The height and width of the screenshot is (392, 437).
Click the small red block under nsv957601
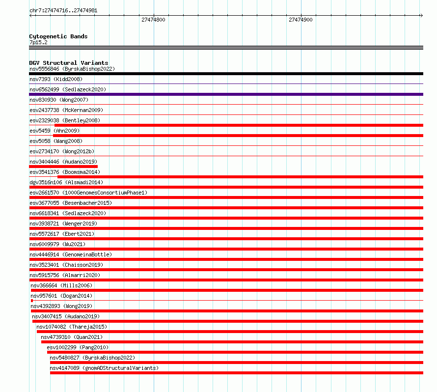click(32, 301)
